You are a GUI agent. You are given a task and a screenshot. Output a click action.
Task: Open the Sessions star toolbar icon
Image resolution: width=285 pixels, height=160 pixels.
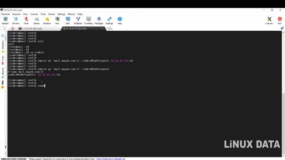[x=47, y=20]
